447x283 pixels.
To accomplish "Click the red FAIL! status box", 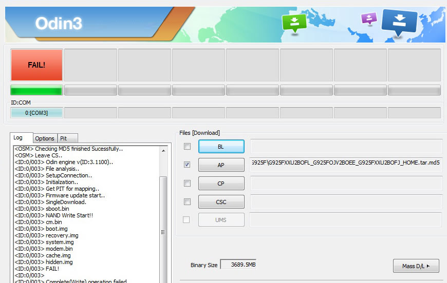I will pos(36,65).
